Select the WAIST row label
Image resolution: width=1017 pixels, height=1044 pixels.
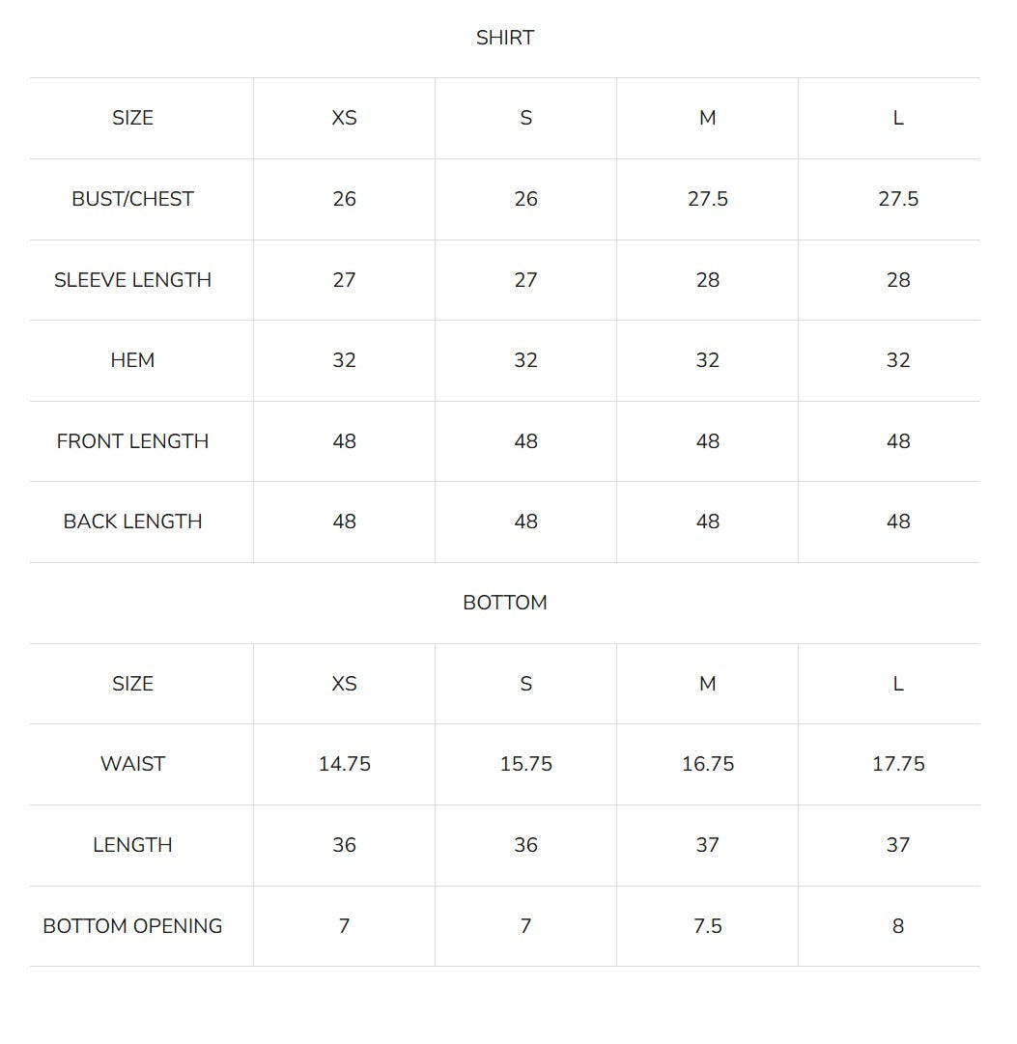(x=132, y=764)
